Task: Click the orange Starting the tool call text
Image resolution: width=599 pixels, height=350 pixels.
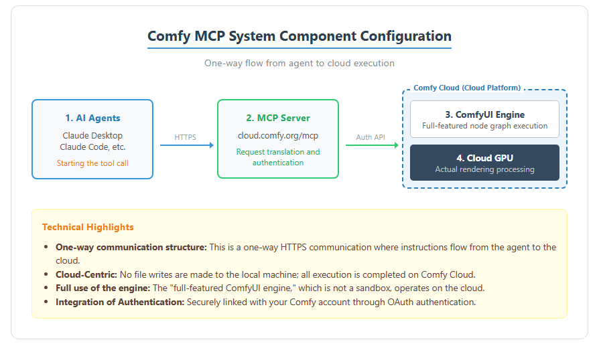Action: tap(92, 163)
